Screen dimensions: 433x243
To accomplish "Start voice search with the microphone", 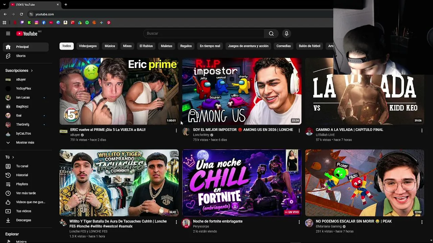I will pyautogui.click(x=287, y=33).
